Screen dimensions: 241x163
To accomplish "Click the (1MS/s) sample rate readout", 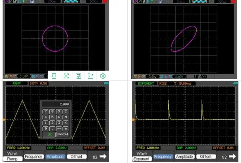I will click(200, 77).
